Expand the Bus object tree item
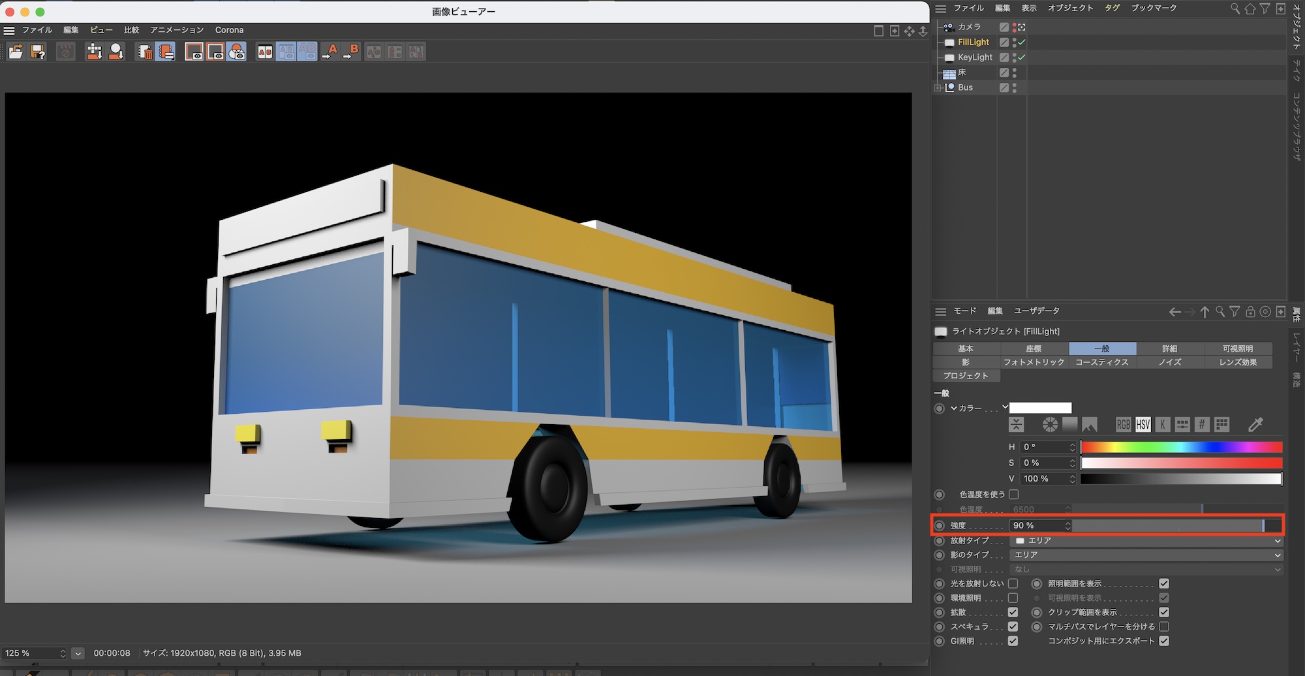Viewport: 1305px width, 676px height. pos(938,87)
